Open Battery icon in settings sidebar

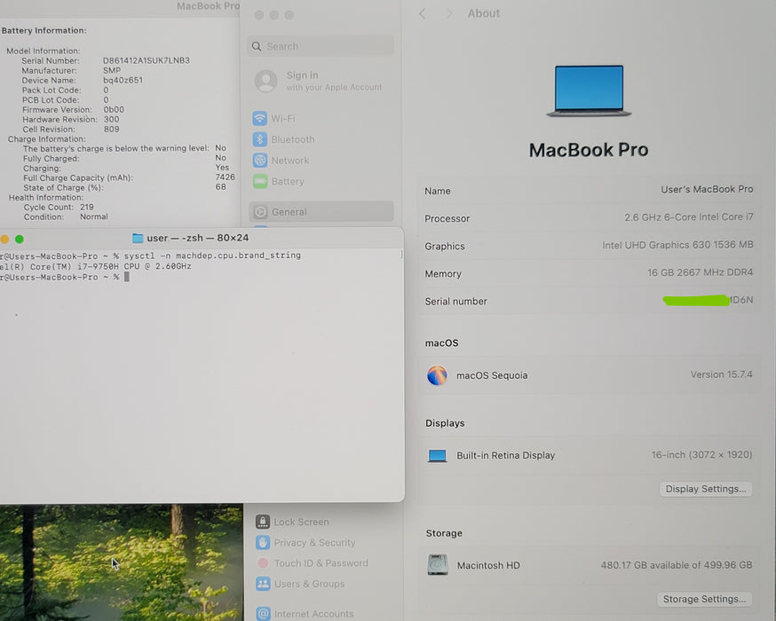pos(260,182)
